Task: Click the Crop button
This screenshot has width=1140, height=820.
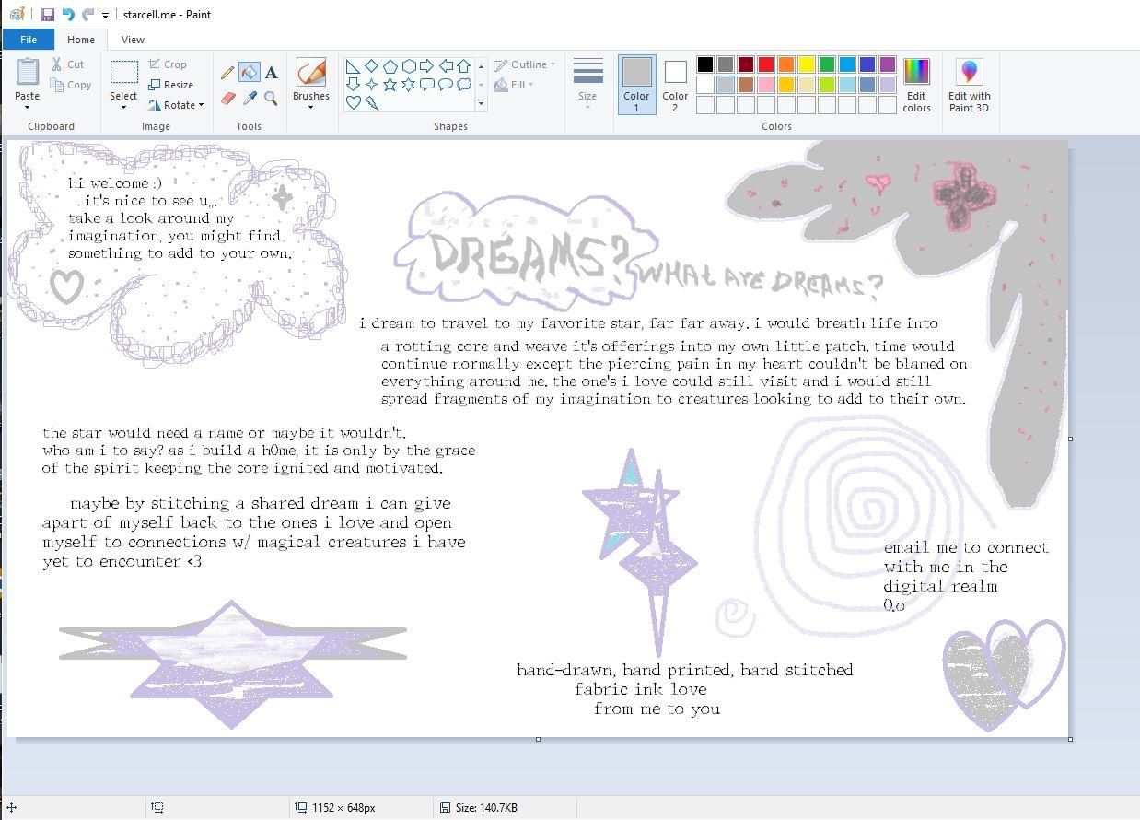Action: tap(168, 64)
